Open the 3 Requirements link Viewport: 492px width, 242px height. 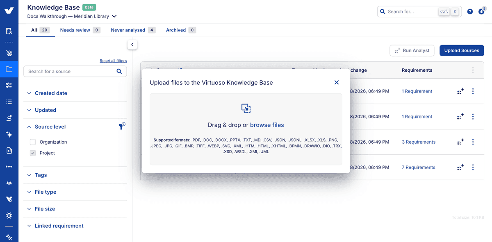pos(419,142)
